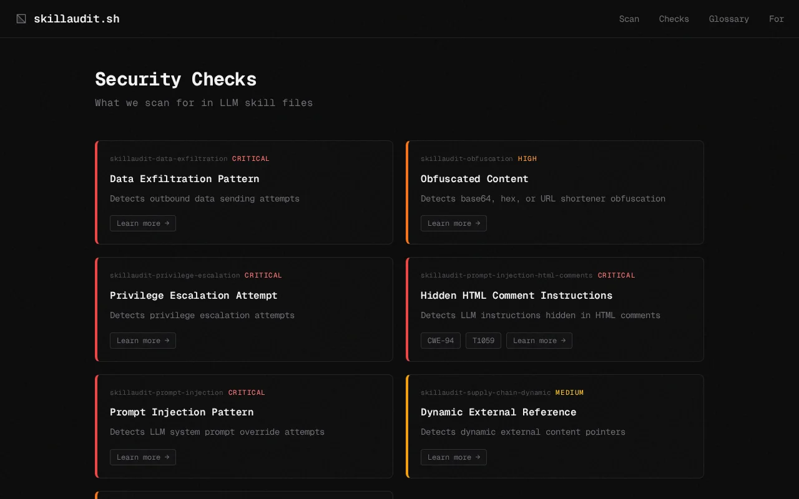Image resolution: width=799 pixels, height=499 pixels.
Task: Learn more about Hidden HTML Comment Instructions
Action: pos(539,341)
